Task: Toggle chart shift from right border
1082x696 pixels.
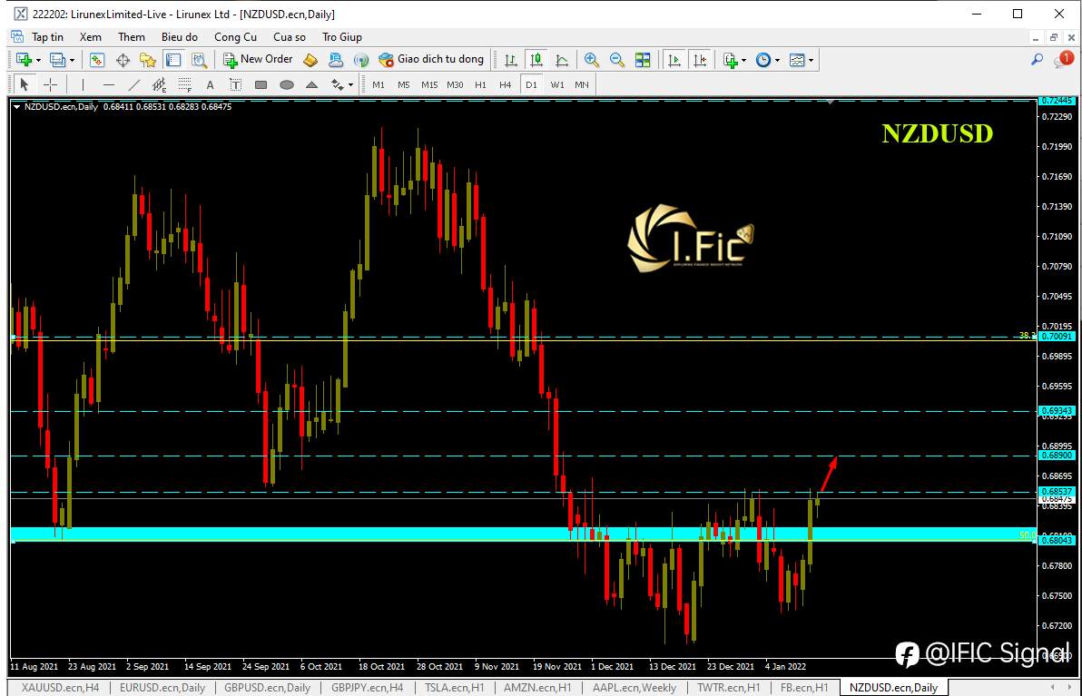Action: (700, 60)
